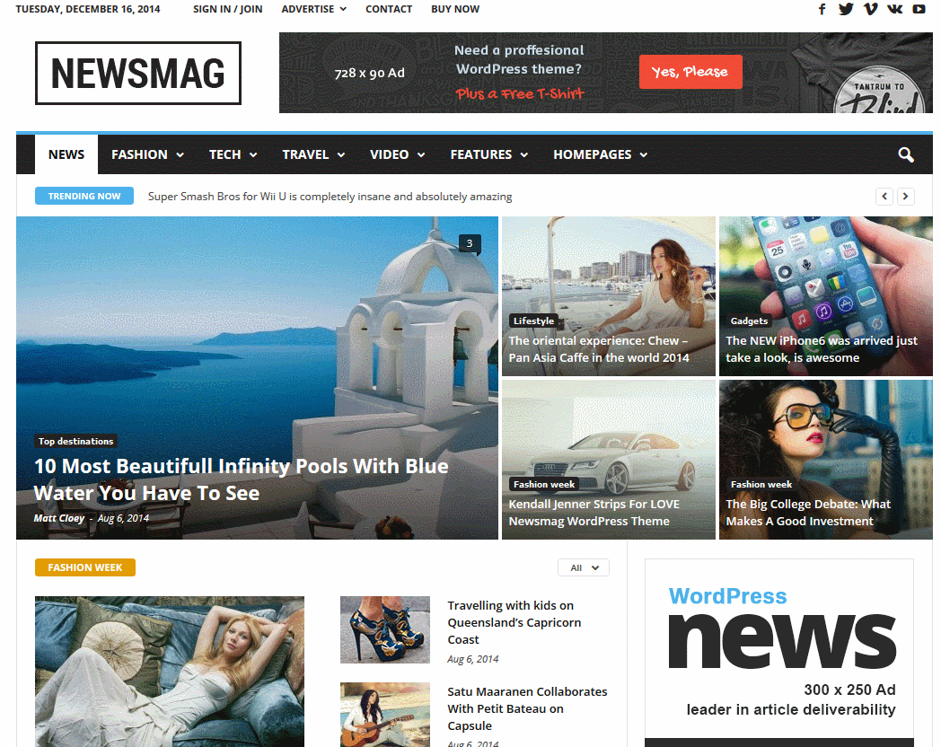Open the blue high heels thumbnail
The image size is (941, 747).
pyautogui.click(x=385, y=629)
